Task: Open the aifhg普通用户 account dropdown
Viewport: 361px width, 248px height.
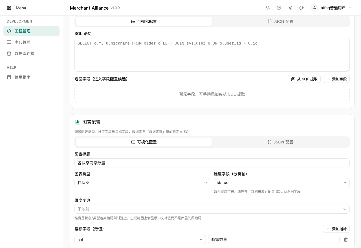Action: point(331,8)
